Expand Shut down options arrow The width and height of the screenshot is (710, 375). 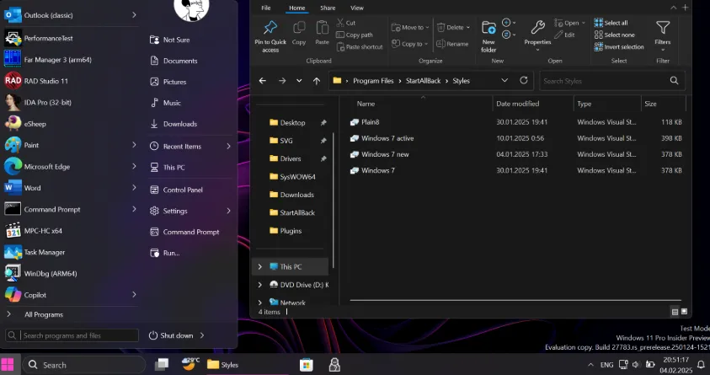(x=202, y=335)
